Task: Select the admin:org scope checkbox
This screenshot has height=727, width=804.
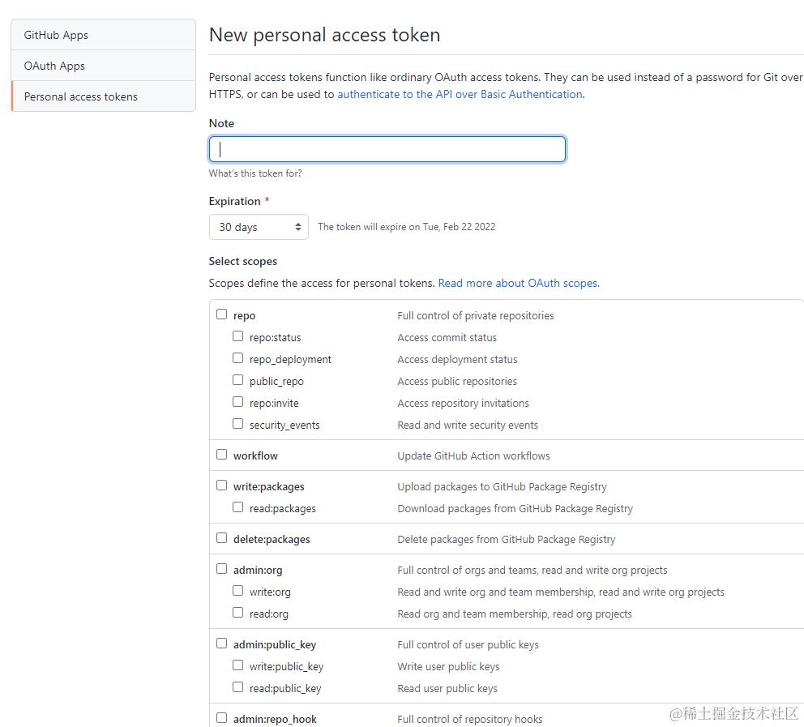Action: (x=222, y=569)
